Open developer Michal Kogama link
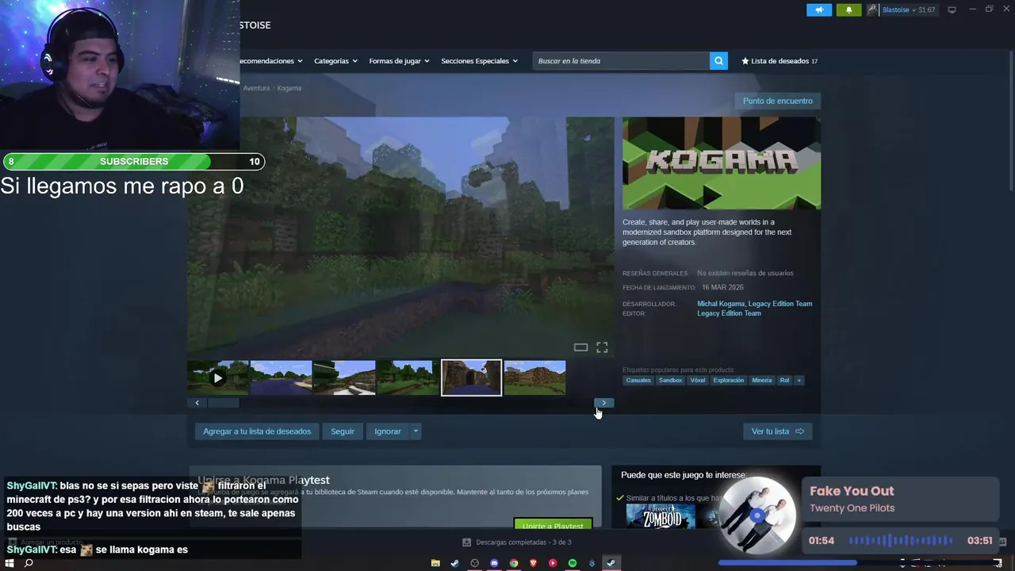1015x571 pixels. (720, 304)
